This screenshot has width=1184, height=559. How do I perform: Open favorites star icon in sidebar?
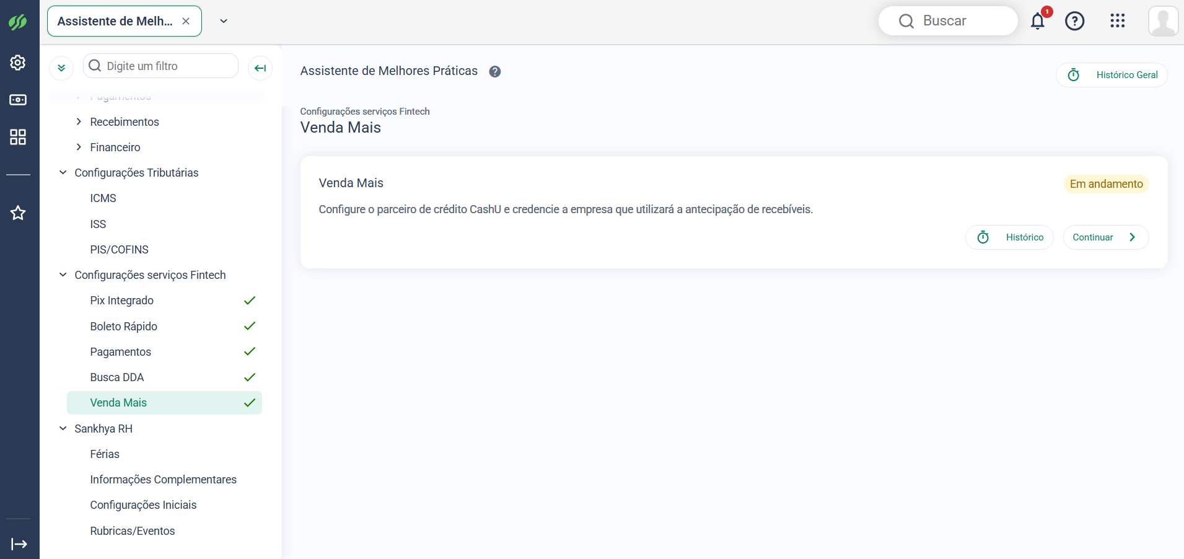(18, 213)
